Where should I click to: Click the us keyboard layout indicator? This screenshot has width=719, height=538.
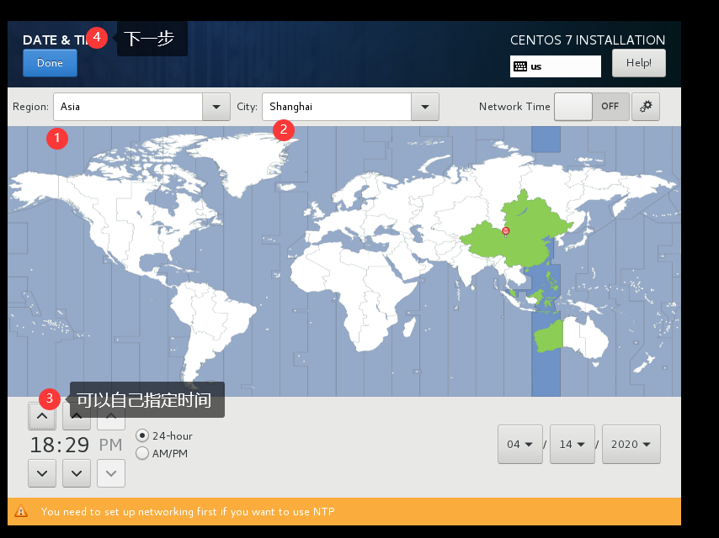coord(556,66)
